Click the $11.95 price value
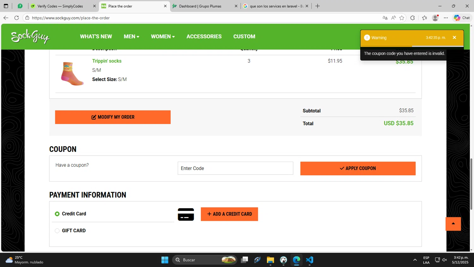The width and height of the screenshot is (474, 267). tap(335, 61)
